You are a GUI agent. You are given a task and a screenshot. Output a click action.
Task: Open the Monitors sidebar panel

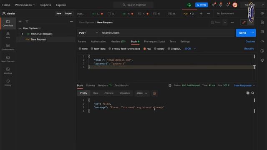pos(8,71)
